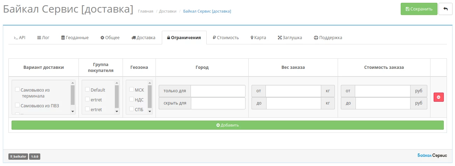Click the Стоимость заказа column header
Viewport: 455px width, 166px height.
[384, 67]
